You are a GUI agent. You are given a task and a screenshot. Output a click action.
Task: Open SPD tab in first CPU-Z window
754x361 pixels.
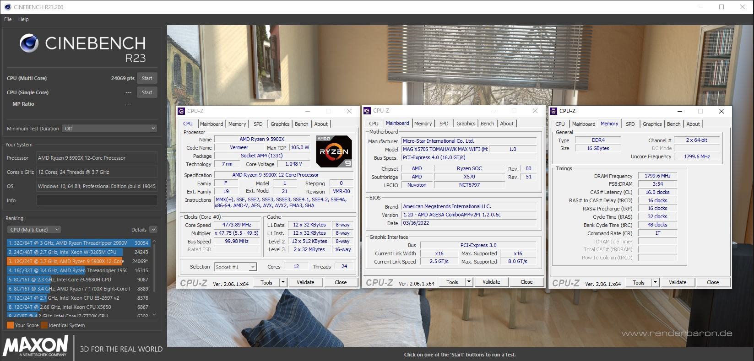tap(258, 124)
